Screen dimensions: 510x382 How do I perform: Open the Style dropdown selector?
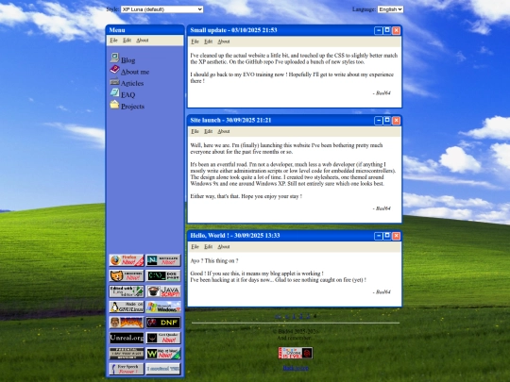[x=162, y=9]
